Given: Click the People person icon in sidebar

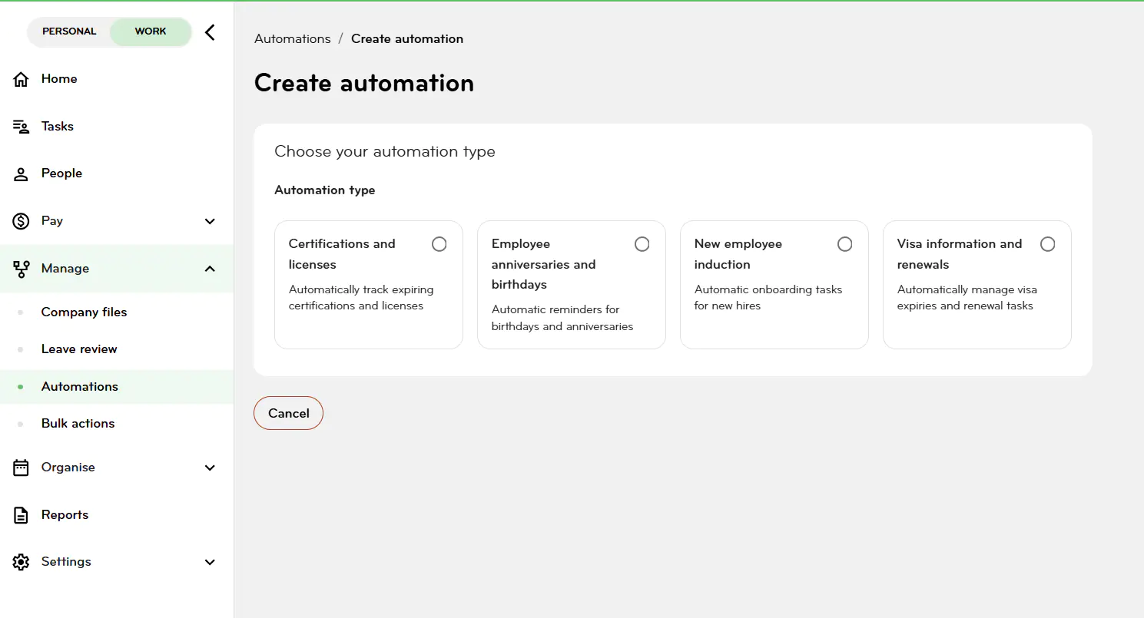Looking at the screenshot, I should tap(21, 174).
